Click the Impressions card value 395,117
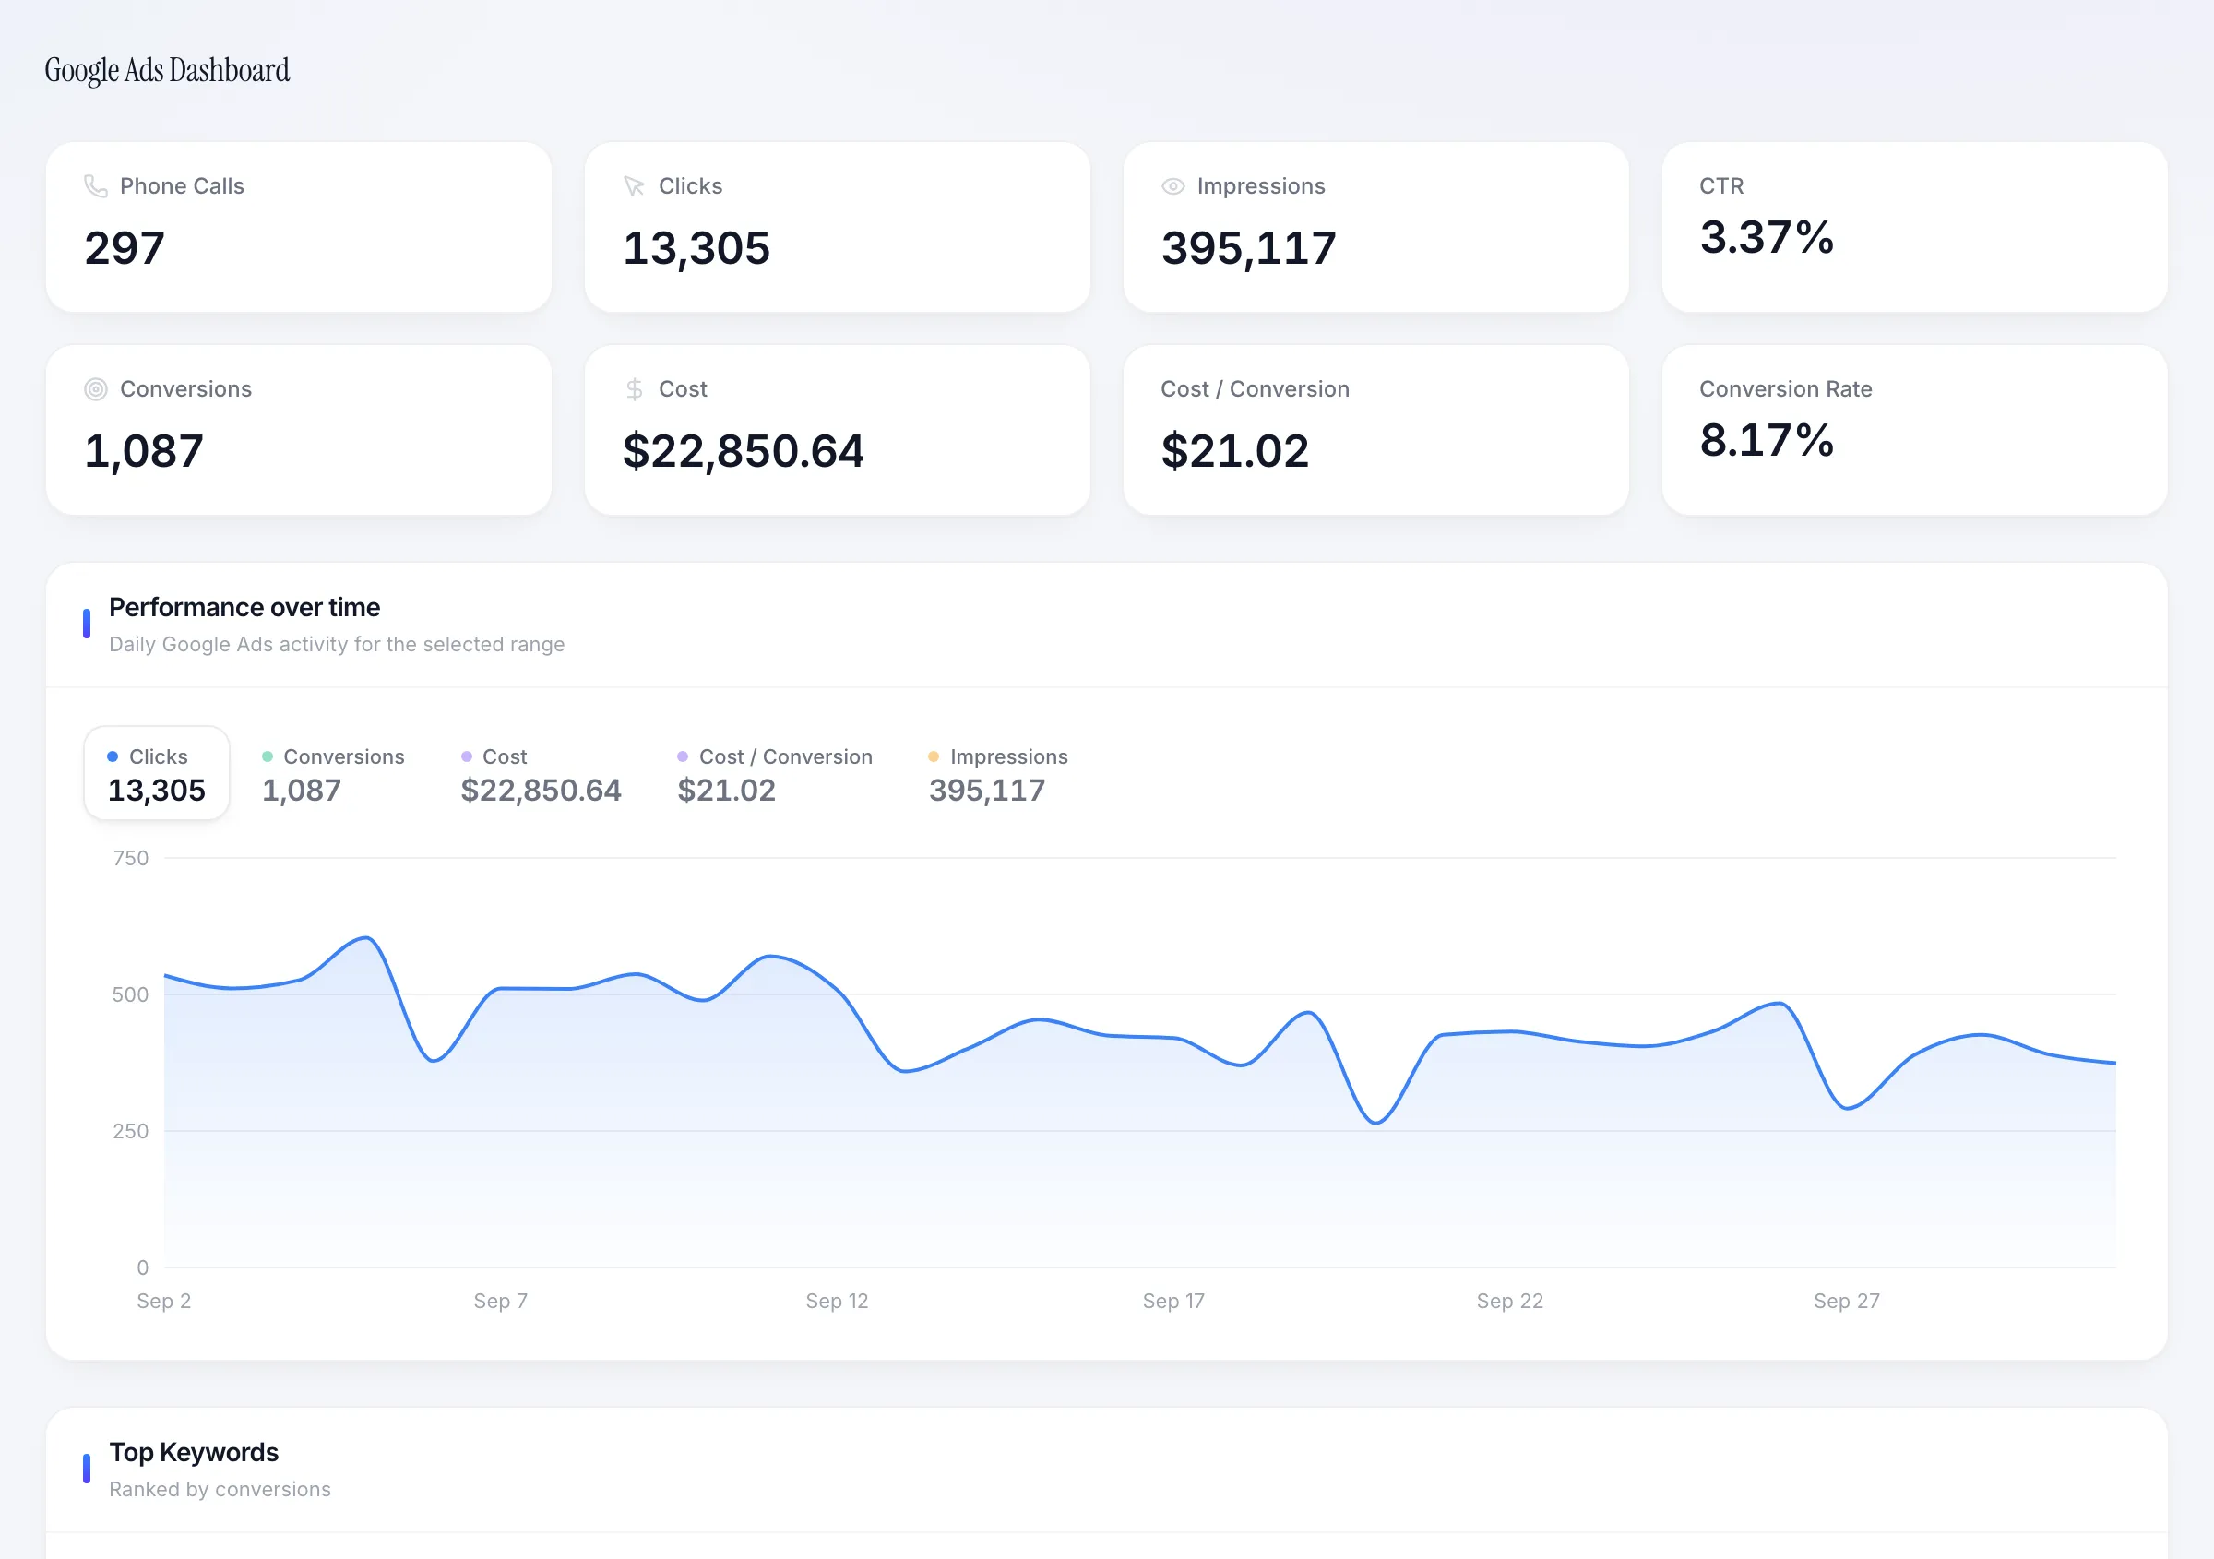2214x1559 pixels. 1248,249
